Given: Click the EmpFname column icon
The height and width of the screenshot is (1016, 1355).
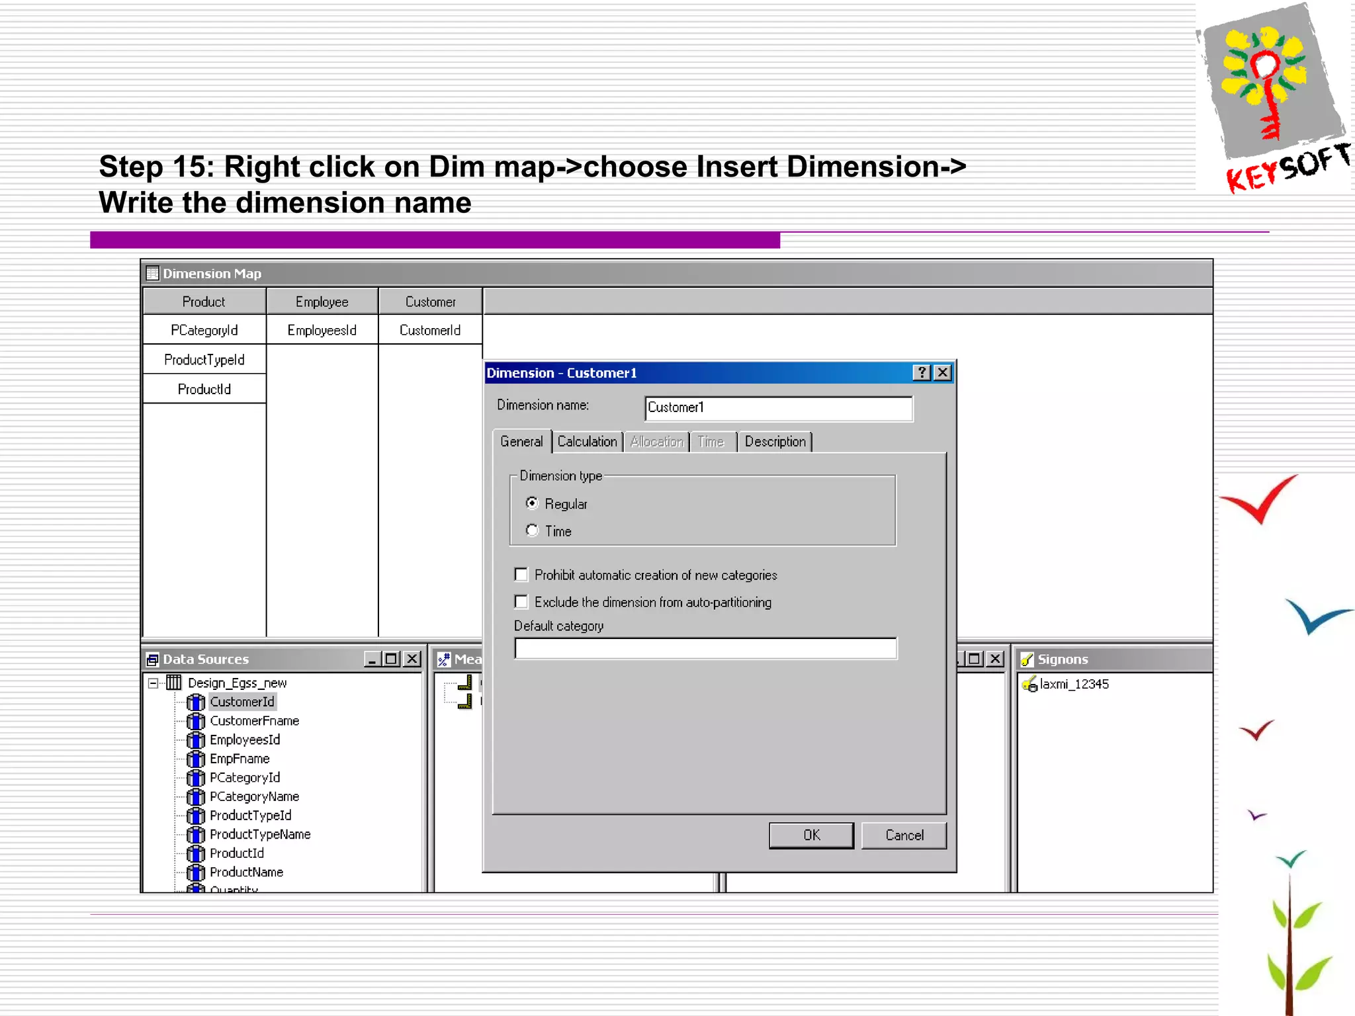Looking at the screenshot, I should pos(196,759).
